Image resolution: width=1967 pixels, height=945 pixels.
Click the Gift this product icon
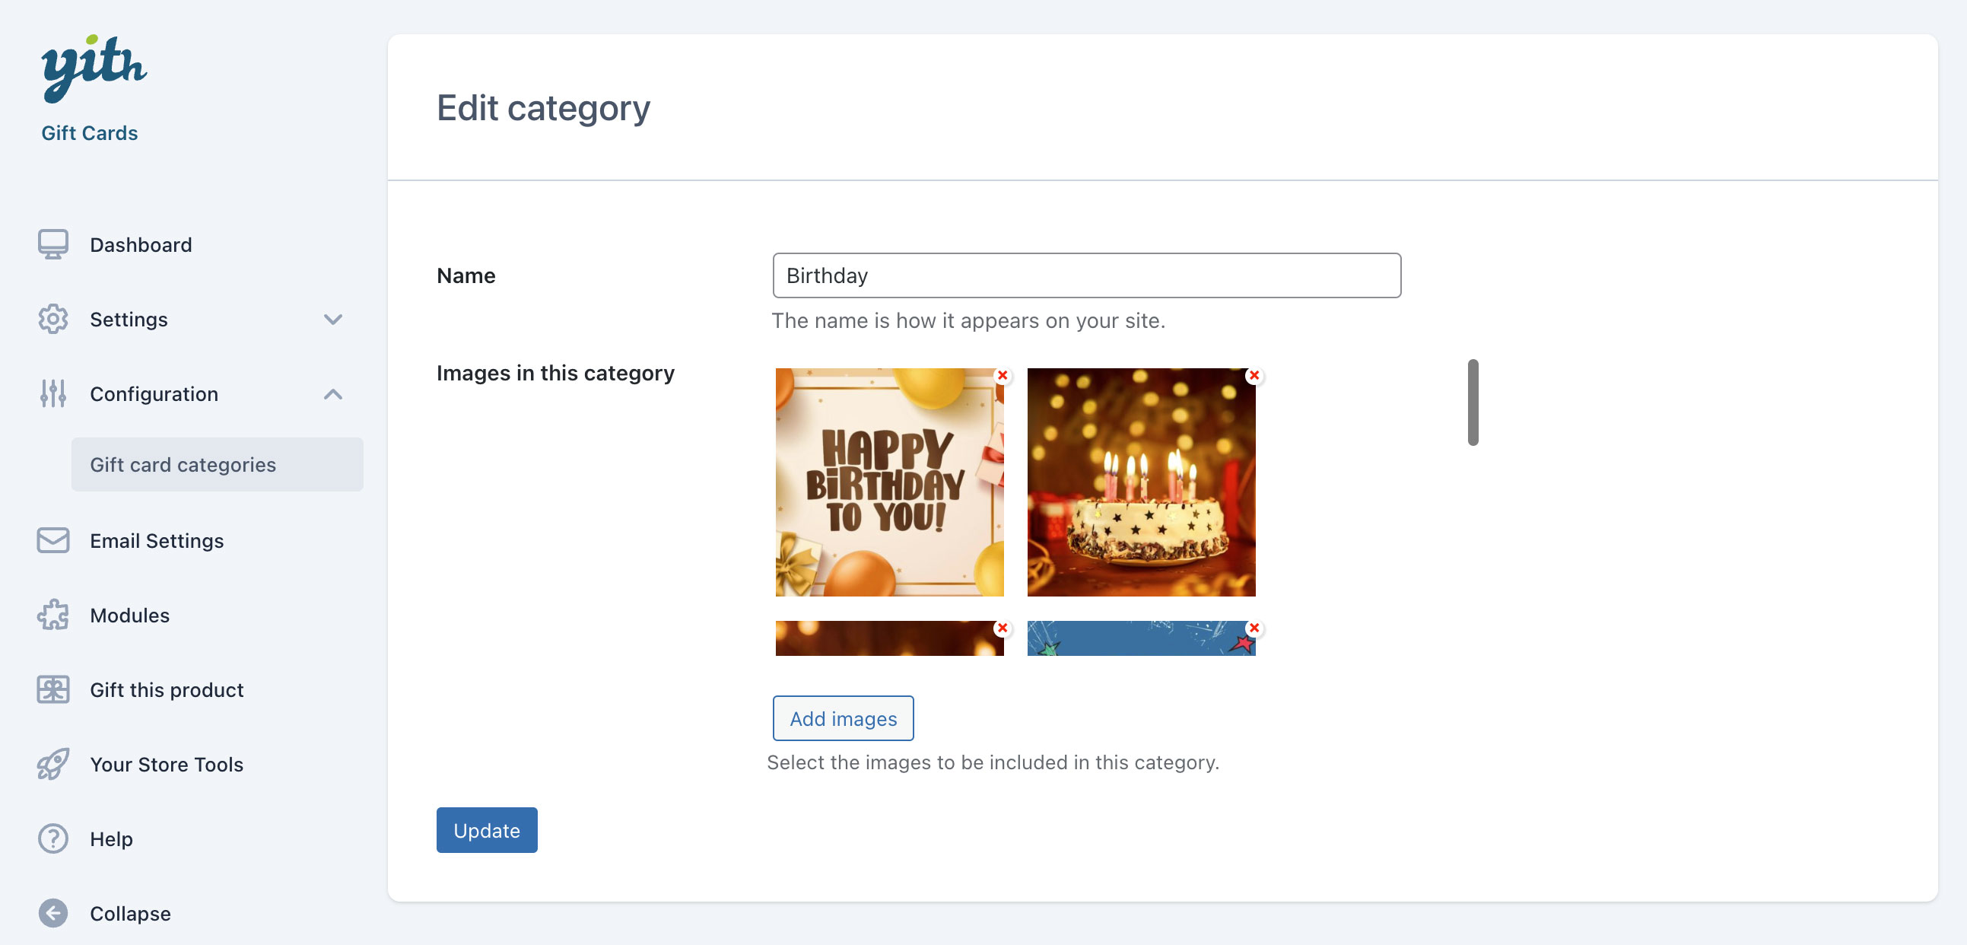click(52, 690)
